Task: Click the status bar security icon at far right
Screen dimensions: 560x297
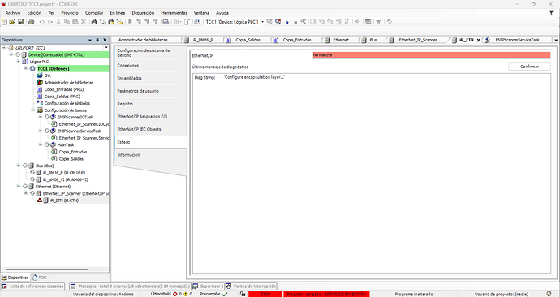Action: pos(549,294)
